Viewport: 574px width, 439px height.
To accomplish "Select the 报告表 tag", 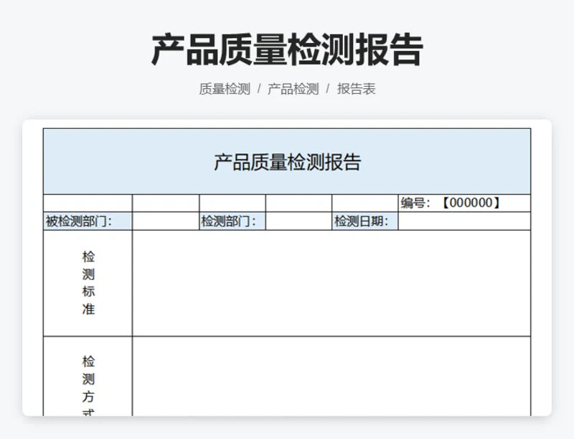I will pos(356,89).
